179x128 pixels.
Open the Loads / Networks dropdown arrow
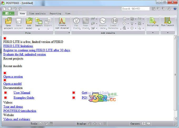[x=121, y=29]
